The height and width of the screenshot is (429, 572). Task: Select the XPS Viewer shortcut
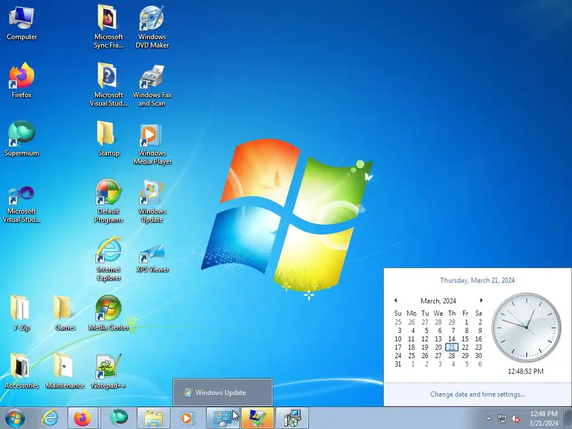(152, 258)
